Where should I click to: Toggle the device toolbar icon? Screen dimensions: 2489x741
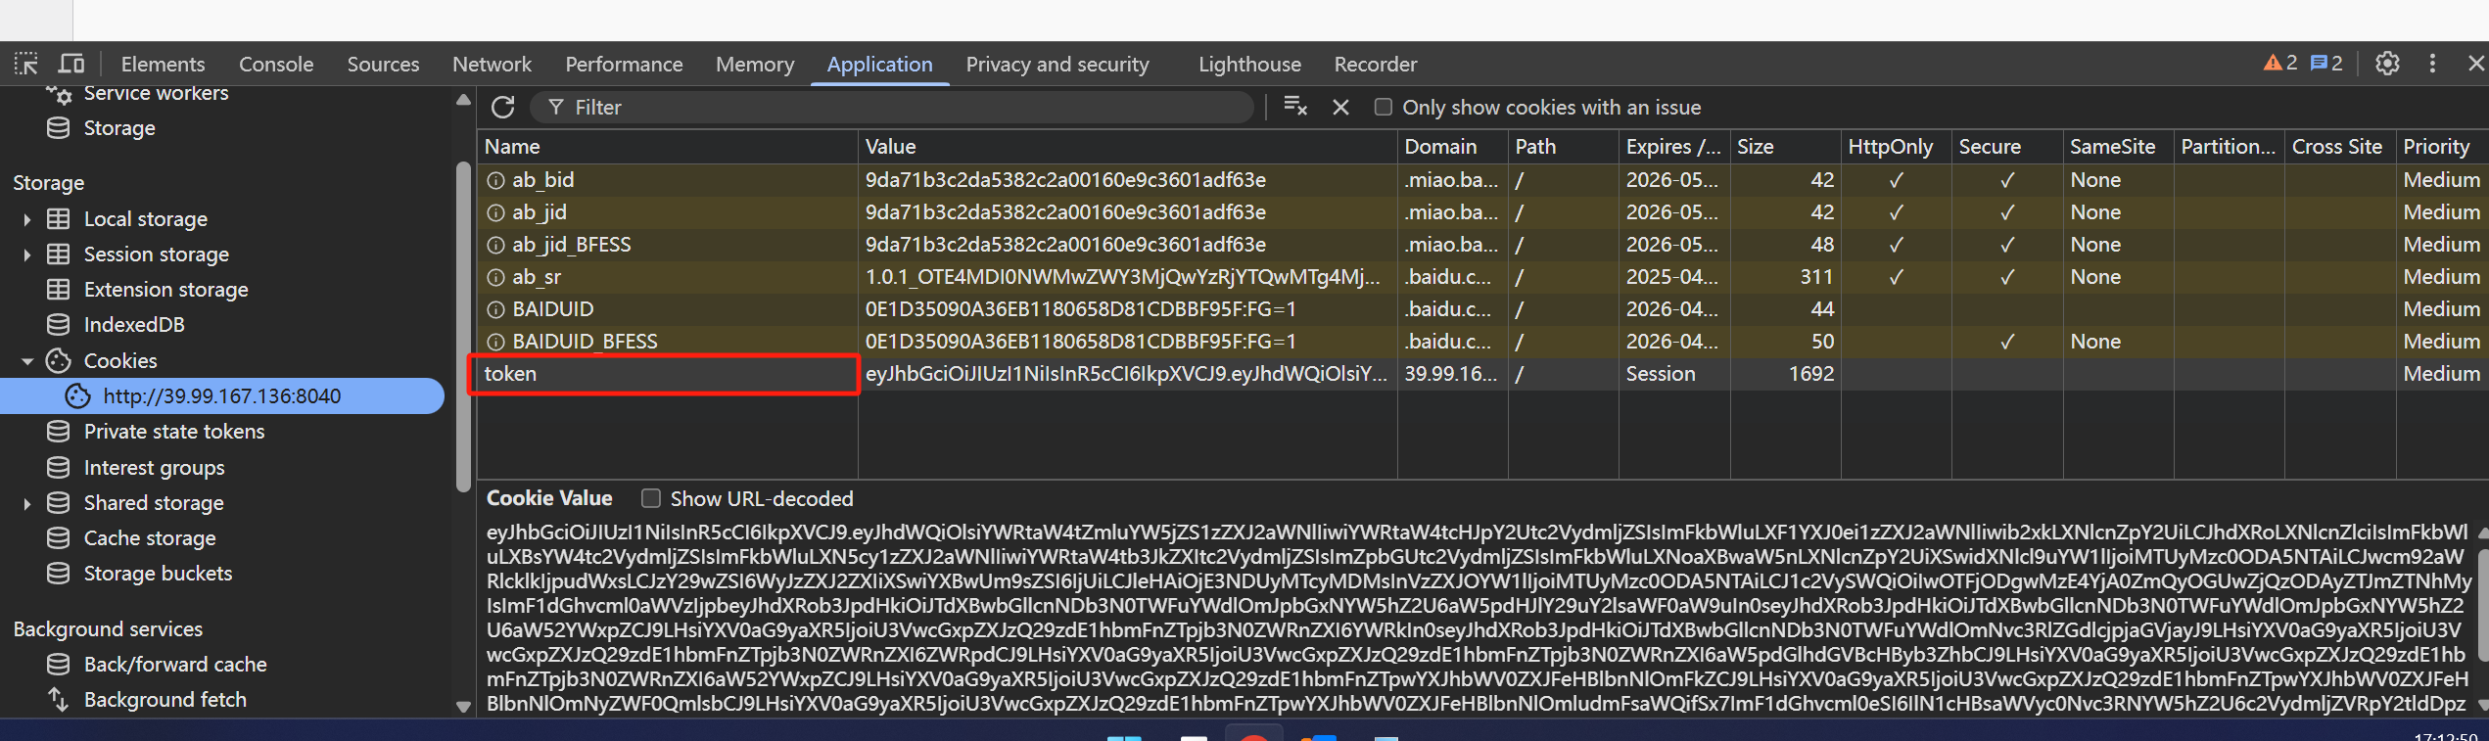click(x=71, y=64)
